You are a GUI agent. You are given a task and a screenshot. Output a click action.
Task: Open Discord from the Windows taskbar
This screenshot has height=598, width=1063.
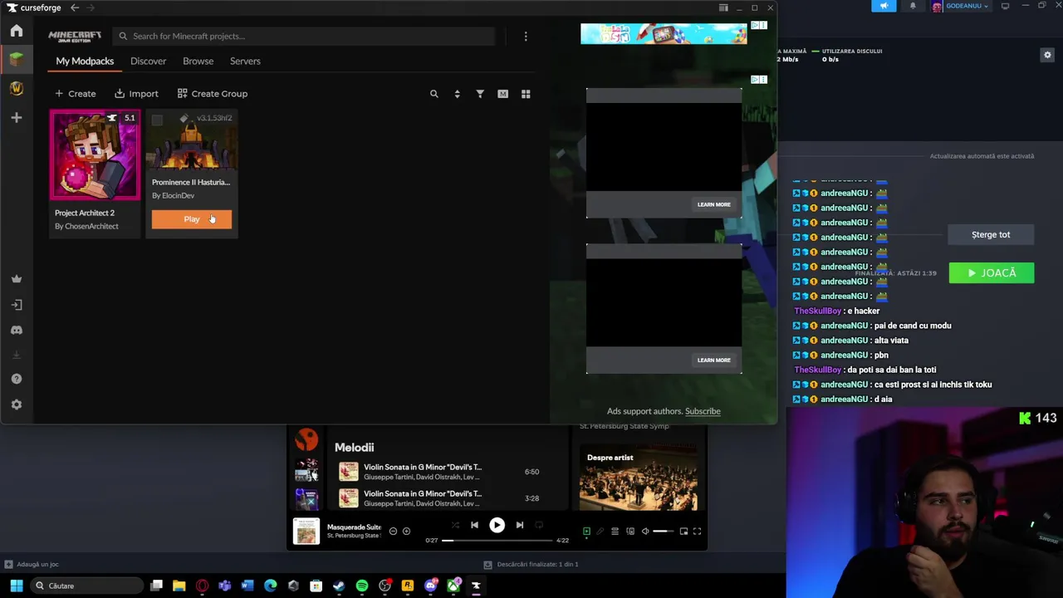pyautogui.click(x=430, y=586)
